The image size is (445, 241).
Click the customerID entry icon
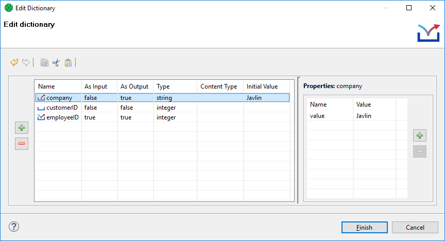pyautogui.click(x=41, y=108)
